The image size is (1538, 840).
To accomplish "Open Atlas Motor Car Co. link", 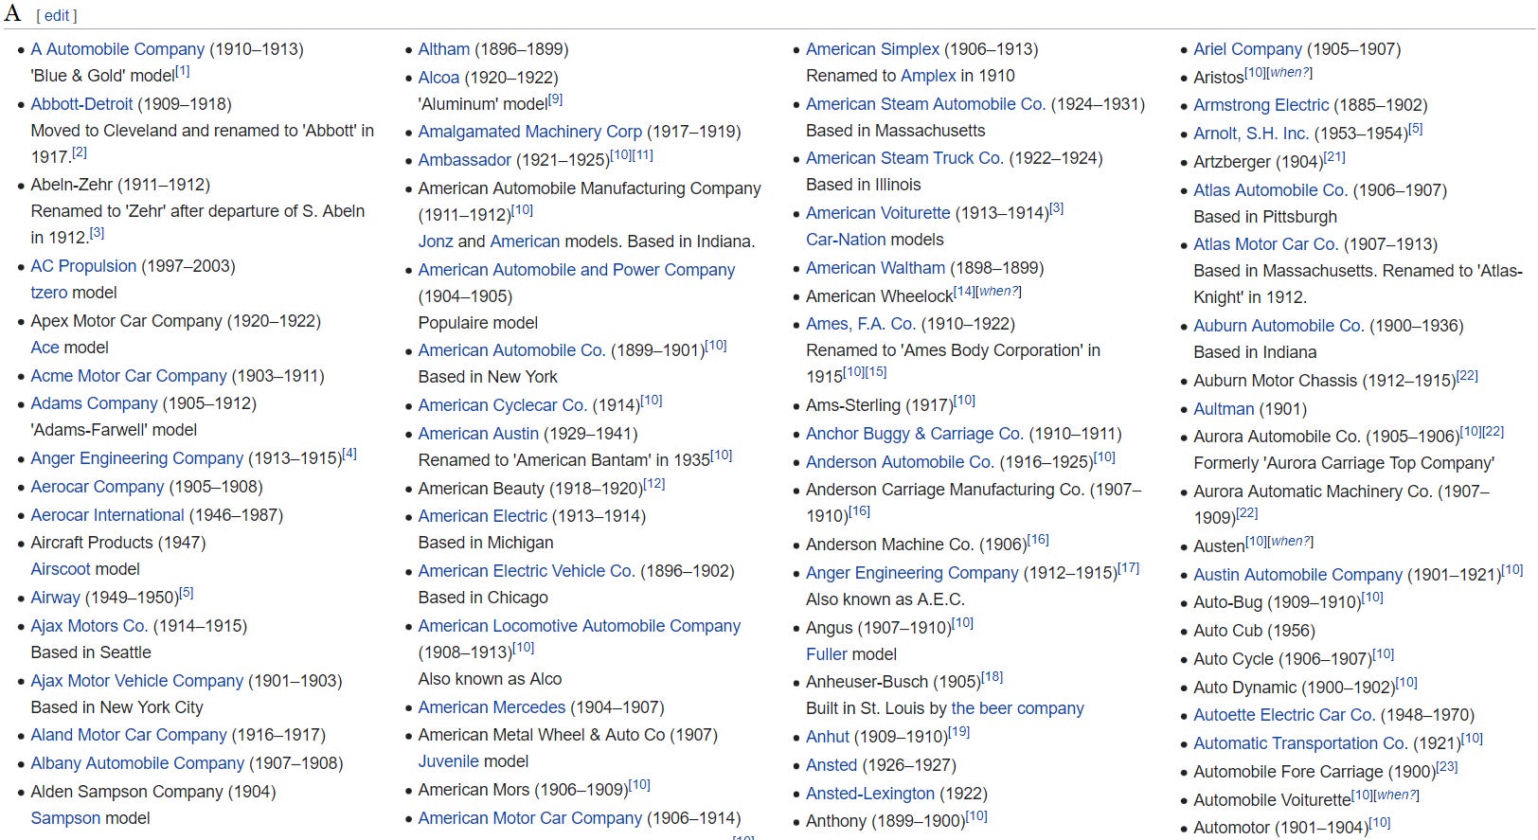I will click(x=1265, y=244).
